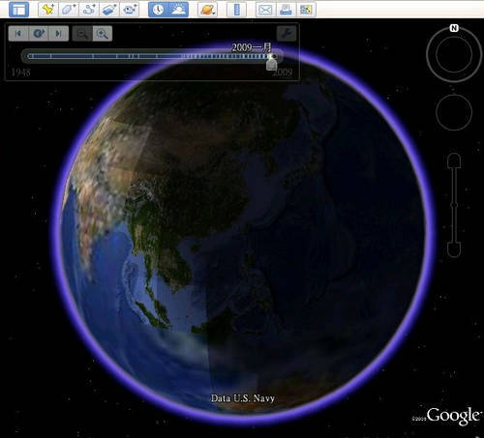The width and height of the screenshot is (484, 438).
Task: Zoom out the time slider range
Action: point(82,34)
